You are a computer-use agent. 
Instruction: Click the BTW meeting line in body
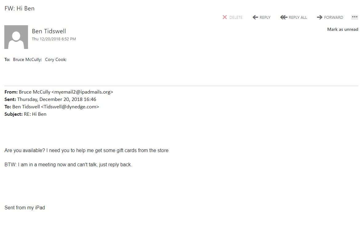[x=68, y=165]
